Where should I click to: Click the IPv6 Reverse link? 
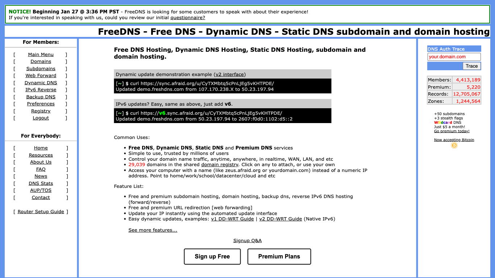[x=41, y=90]
